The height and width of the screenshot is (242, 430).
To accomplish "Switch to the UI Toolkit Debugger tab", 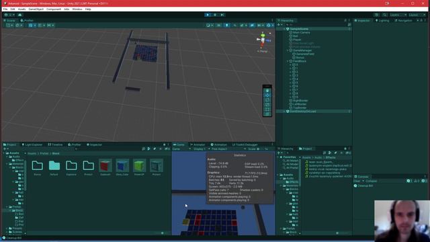I will (x=245, y=145).
